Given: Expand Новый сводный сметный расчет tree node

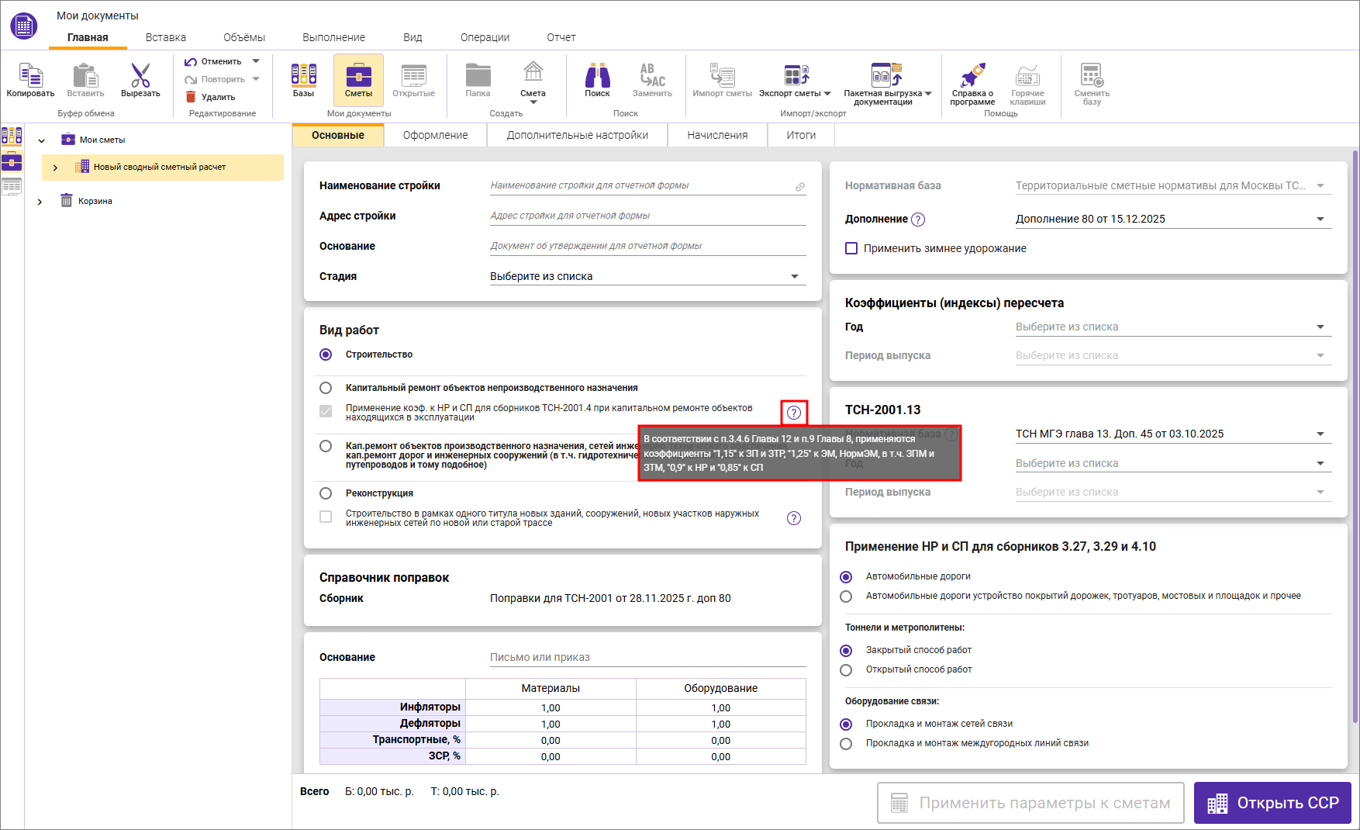Looking at the screenshot, I should coord(55,168).
